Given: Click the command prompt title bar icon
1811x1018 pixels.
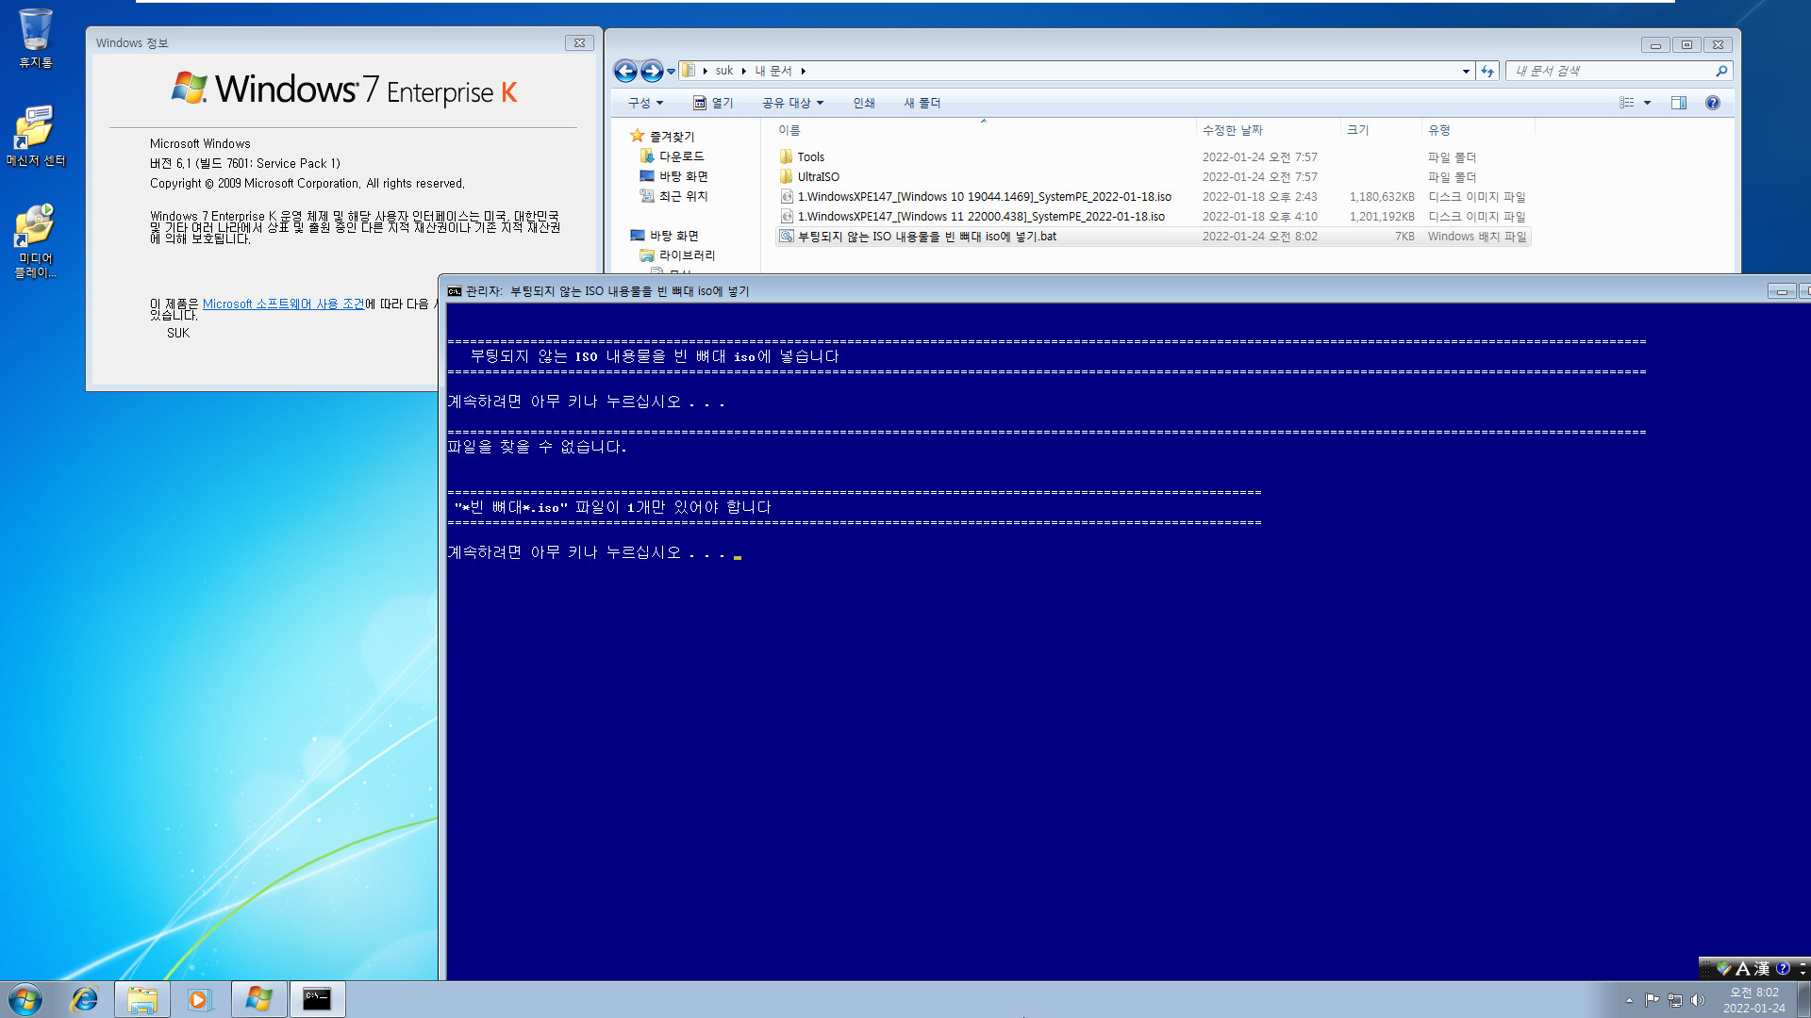Looking at the screenshot, I should click(455, 291).
